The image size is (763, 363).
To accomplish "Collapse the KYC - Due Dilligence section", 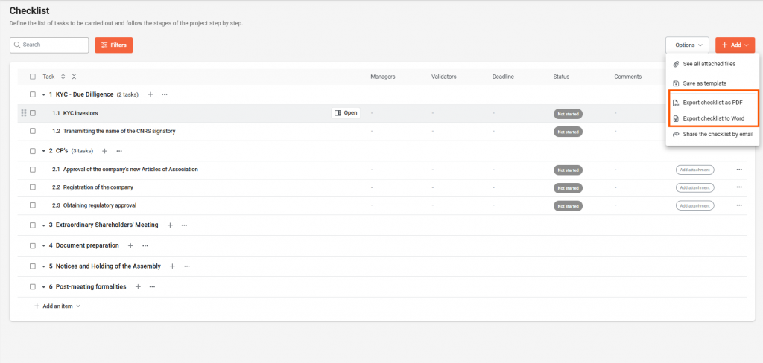I will (43, 95).
